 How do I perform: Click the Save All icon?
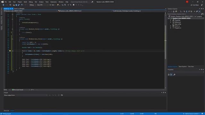pyautogui.click(x=19, y=5)
